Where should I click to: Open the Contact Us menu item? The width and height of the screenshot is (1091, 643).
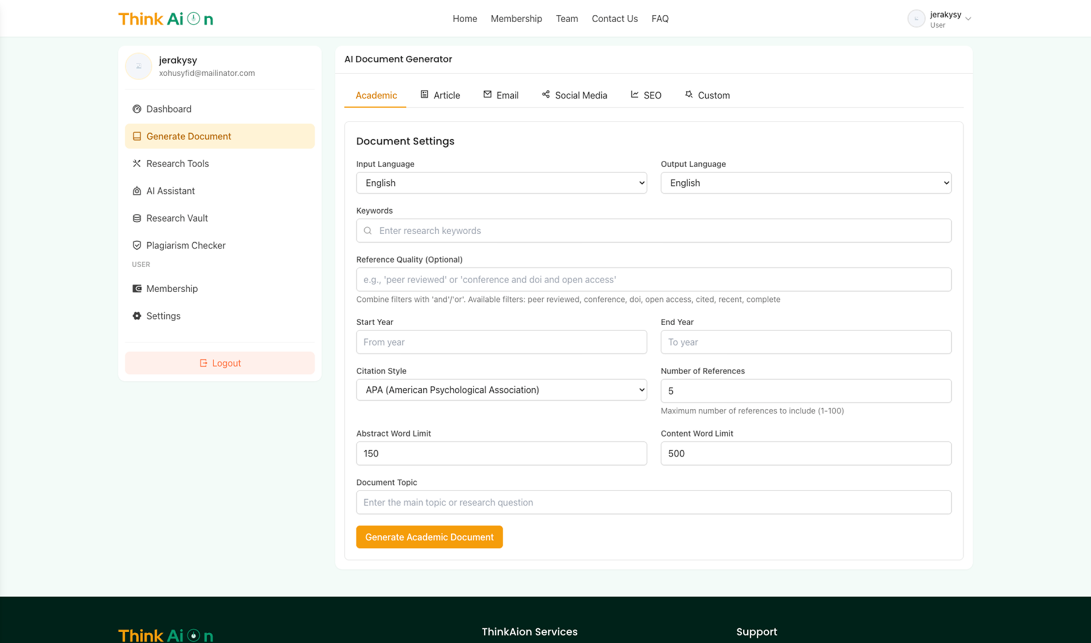[x=614, y=18]
